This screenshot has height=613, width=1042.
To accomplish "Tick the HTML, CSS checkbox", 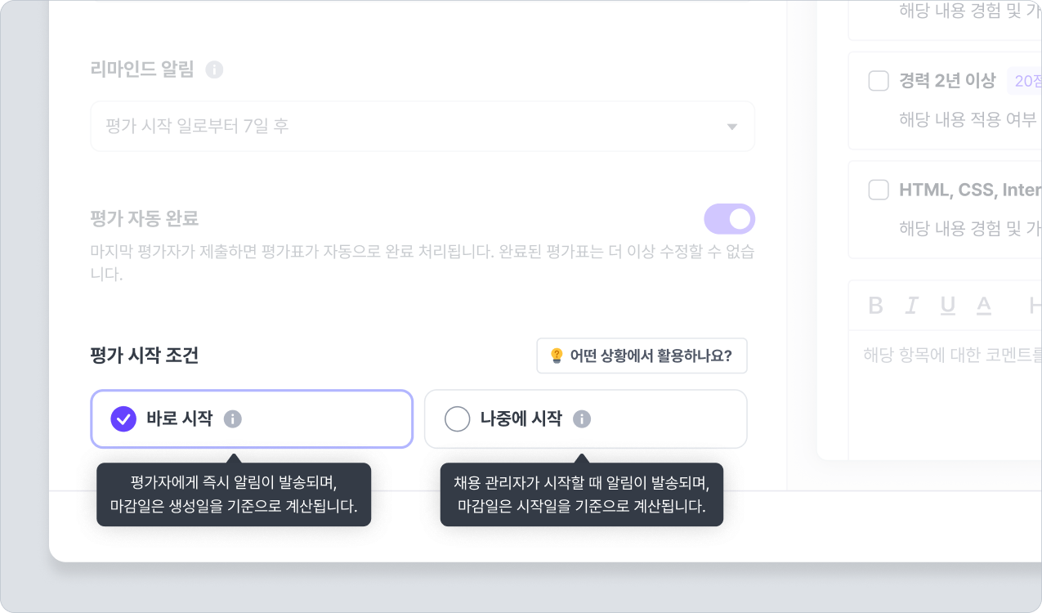I will click(x=879, y=190).
